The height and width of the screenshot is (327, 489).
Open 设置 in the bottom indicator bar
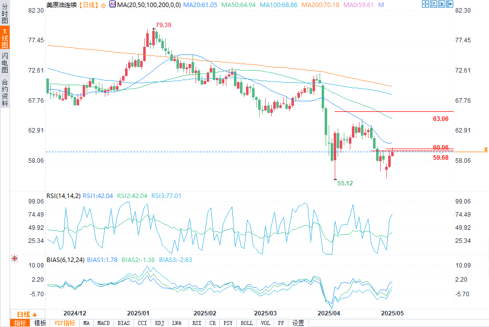[x=298, y=323]
